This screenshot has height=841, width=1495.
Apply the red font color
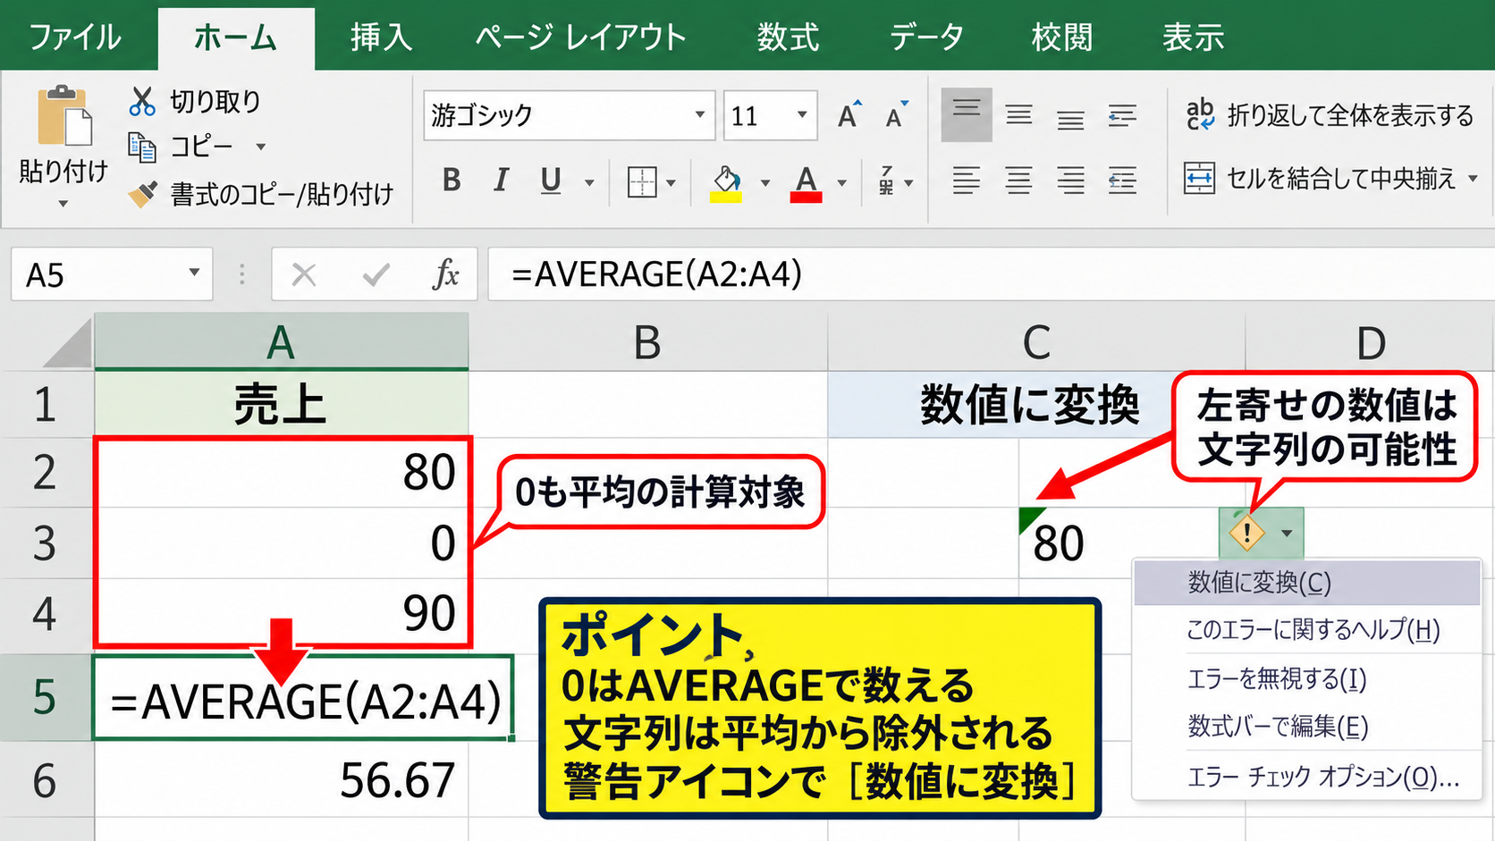click(806, 183)
